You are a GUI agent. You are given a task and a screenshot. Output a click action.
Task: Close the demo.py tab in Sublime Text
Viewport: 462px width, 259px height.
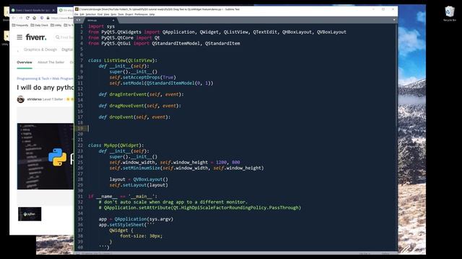click(113, 20)
